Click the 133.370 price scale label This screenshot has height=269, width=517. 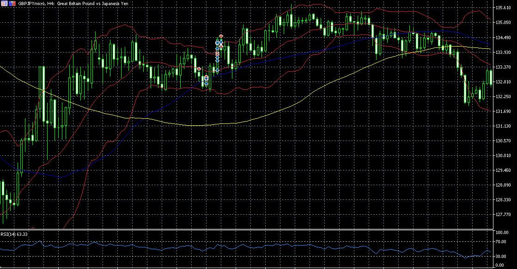click(505, 67)
